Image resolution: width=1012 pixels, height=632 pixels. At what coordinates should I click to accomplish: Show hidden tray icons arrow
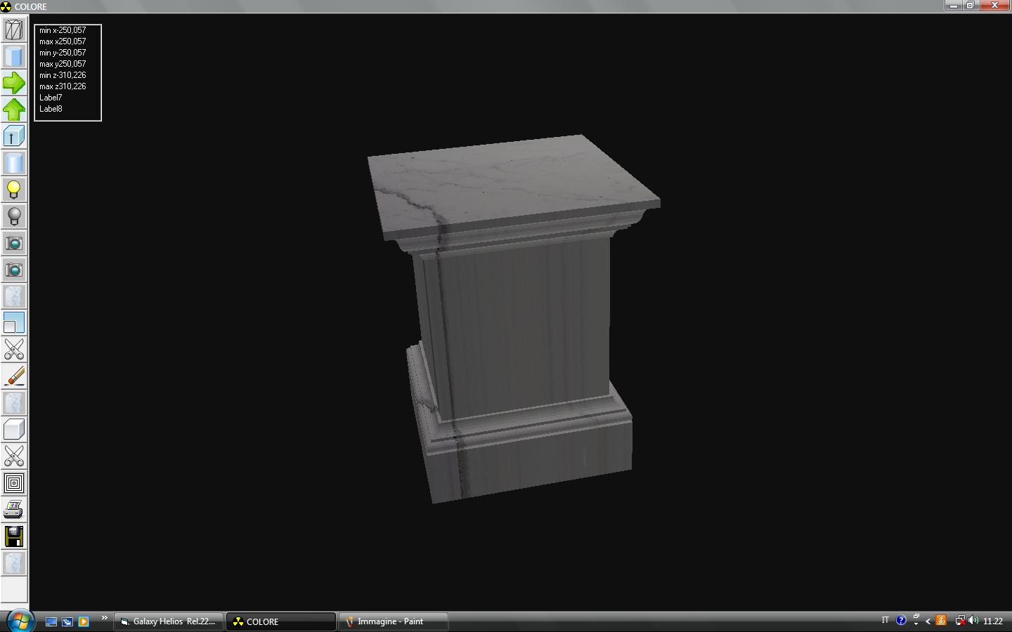928,621
